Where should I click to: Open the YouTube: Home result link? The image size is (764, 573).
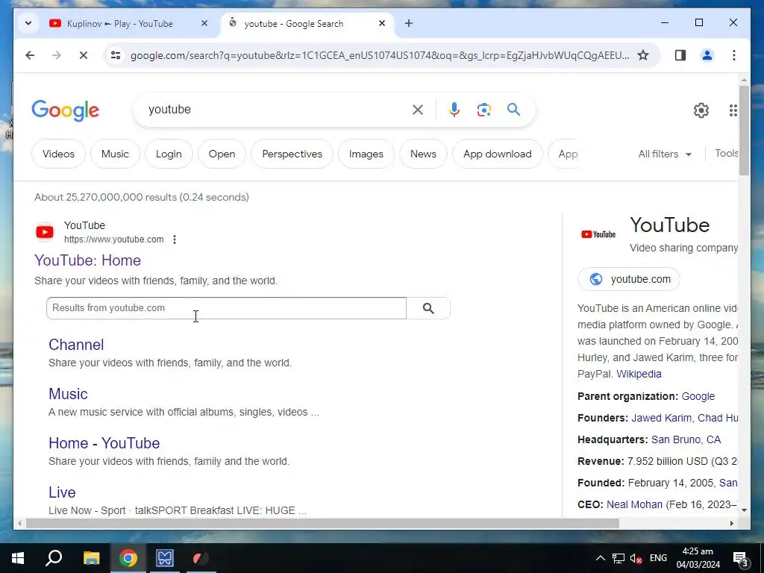[x=88, y=260]
